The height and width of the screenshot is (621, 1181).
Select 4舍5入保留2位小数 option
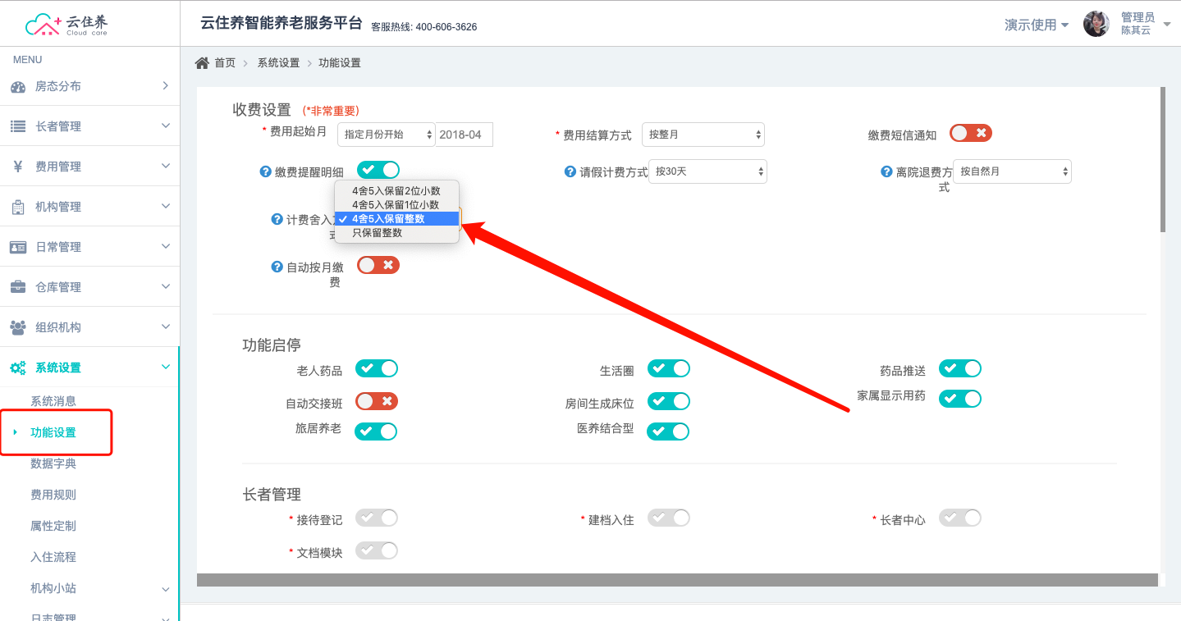[396, 191]
